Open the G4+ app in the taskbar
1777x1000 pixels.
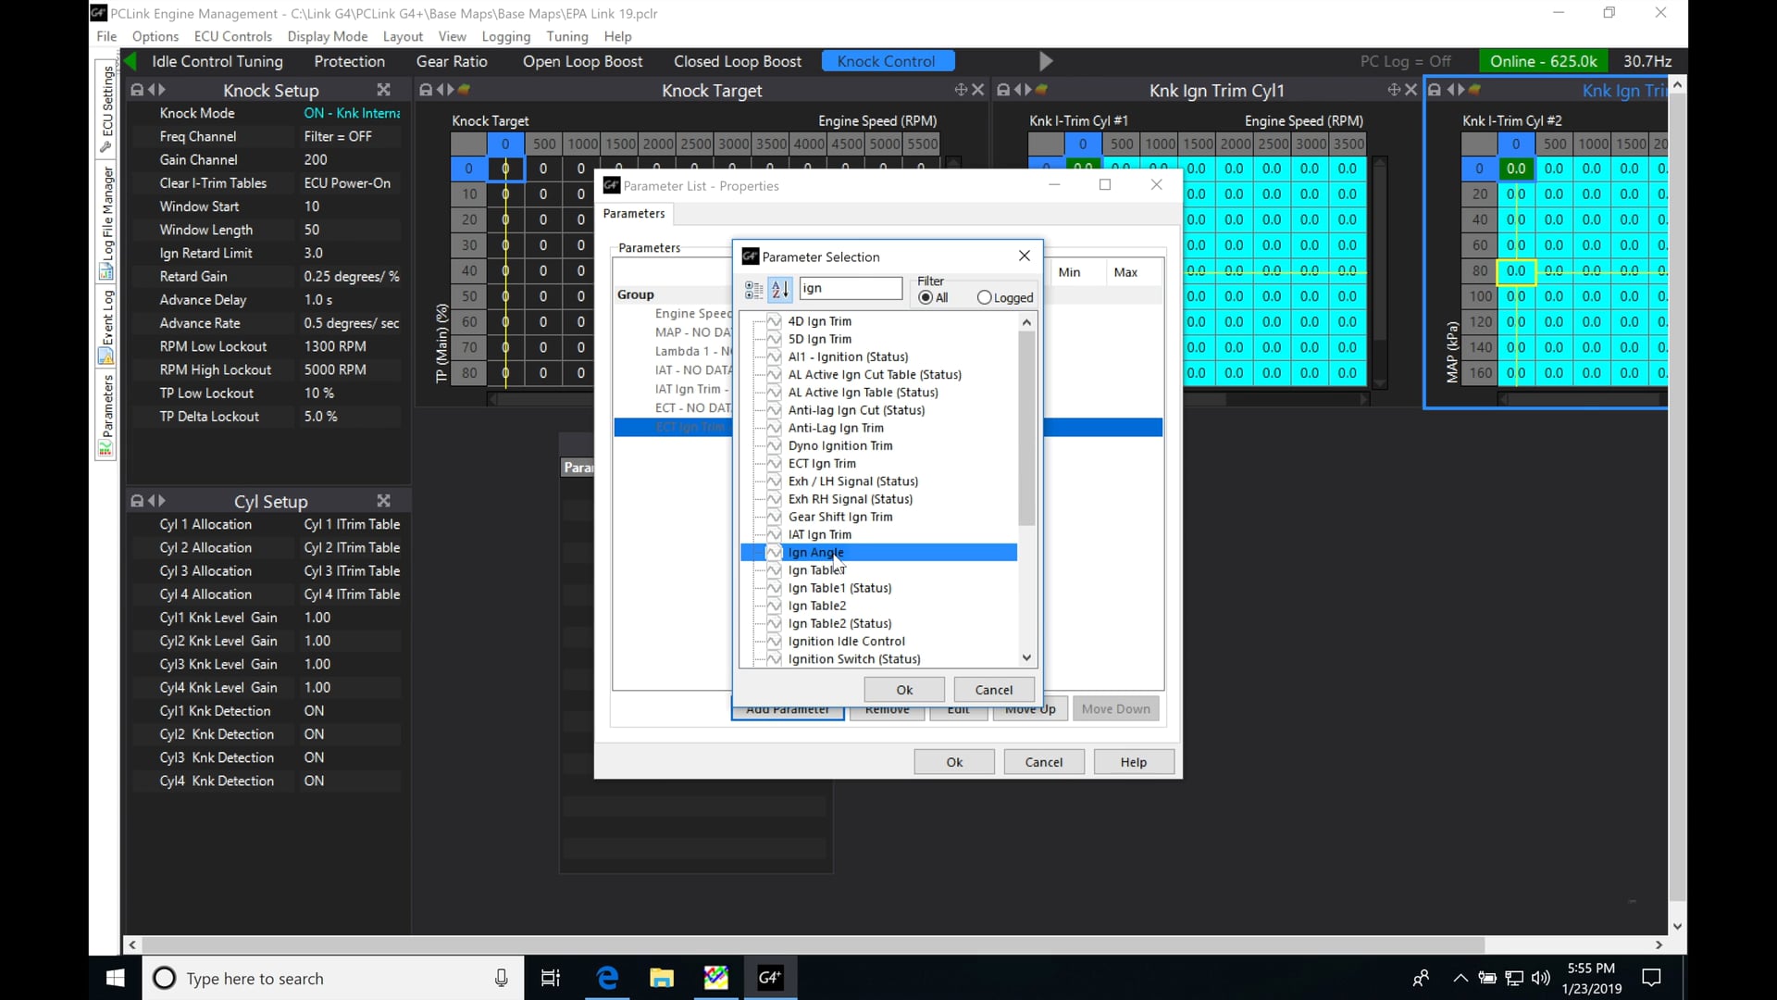click(x=770, y=978)
